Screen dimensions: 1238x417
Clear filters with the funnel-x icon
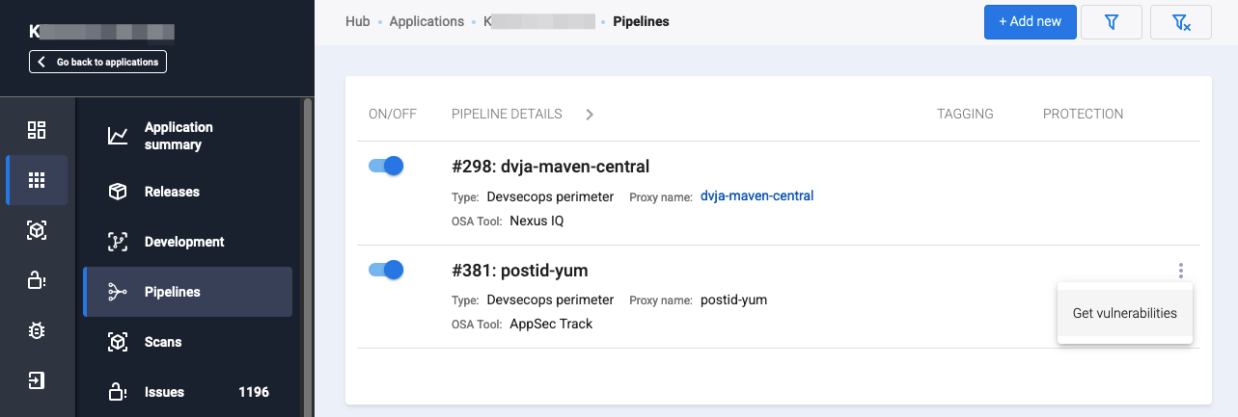click(x=1181, y=22)
